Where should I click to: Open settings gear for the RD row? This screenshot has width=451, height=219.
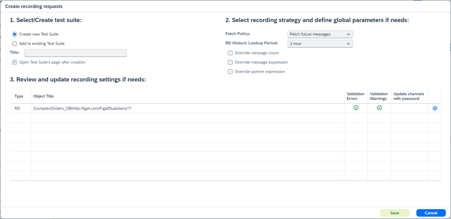point(435,108)
